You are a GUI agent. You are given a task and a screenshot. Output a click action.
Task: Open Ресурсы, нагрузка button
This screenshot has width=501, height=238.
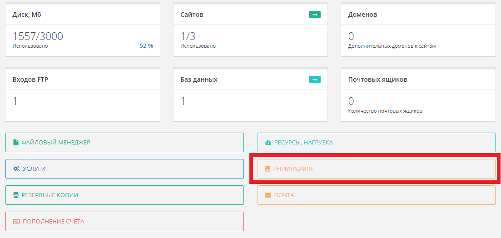[x=377, y=142]
